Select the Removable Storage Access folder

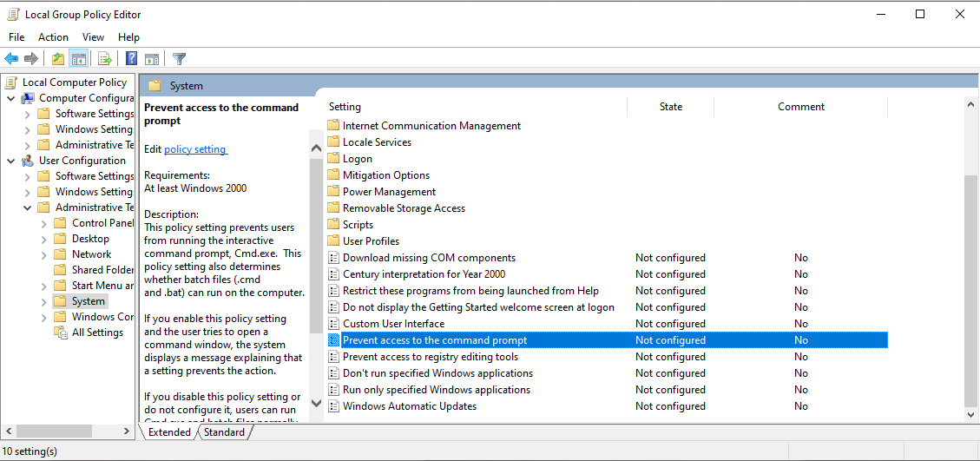click(x=404, y=208)
